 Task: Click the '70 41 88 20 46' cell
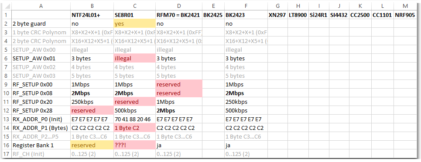pos(134,119)
